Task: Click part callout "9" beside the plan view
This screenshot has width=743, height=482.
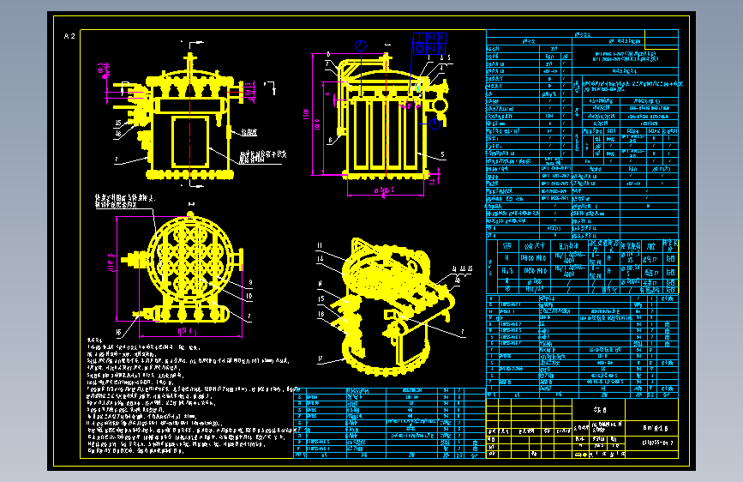Action: pyautogui.click(x=250, y=282)
